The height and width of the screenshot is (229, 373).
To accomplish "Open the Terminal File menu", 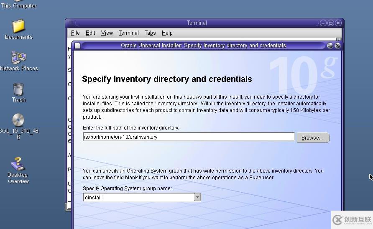I will click(75, 33).
